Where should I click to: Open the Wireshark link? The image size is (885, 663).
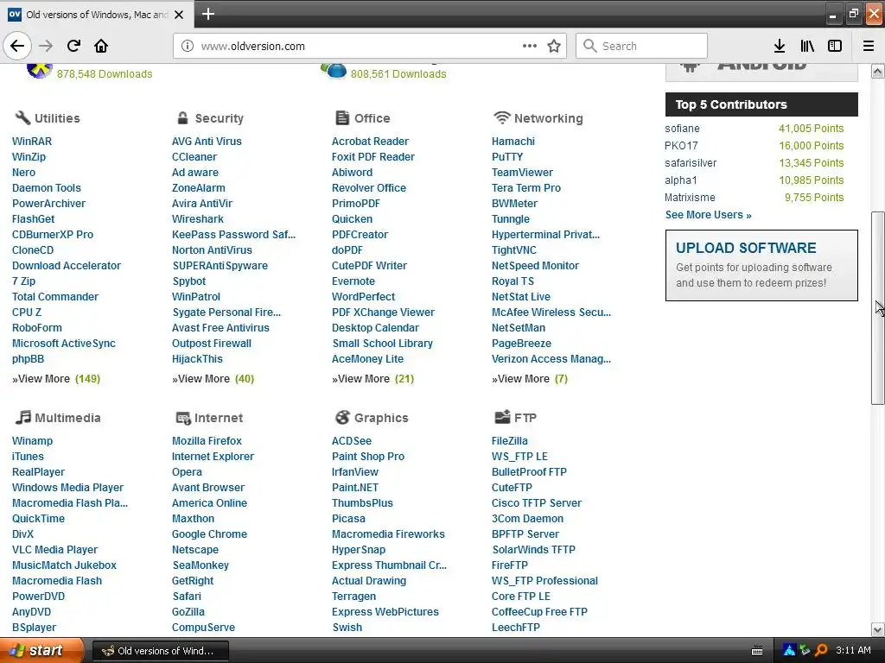(x=198, y=218)
